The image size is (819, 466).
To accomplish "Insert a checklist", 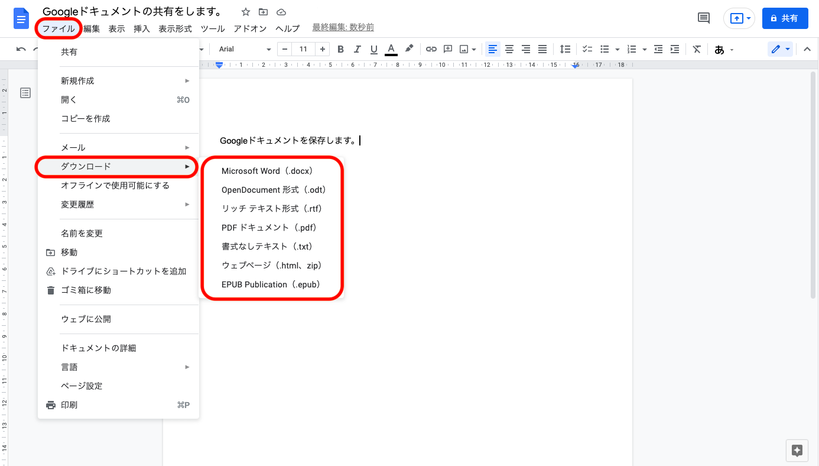I will [587, 50].
